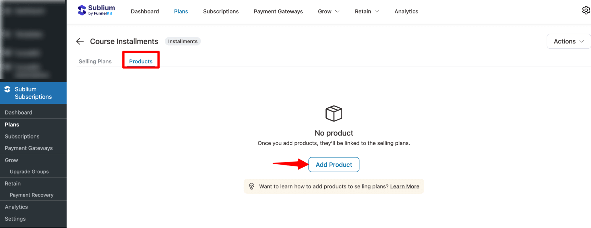Open the settings gear icon
Screen dimensions: 591x228
pos(586,10)
